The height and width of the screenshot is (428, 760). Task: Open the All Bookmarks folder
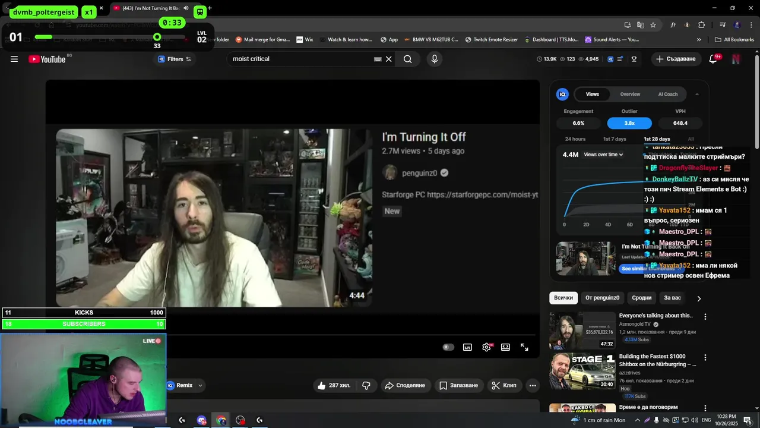coord(734,40)
